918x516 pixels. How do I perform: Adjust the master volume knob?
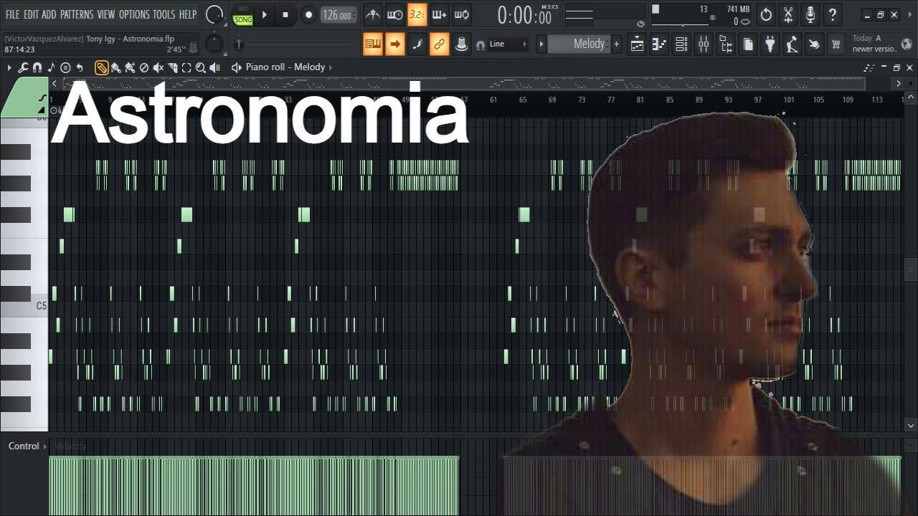[214, 14]
